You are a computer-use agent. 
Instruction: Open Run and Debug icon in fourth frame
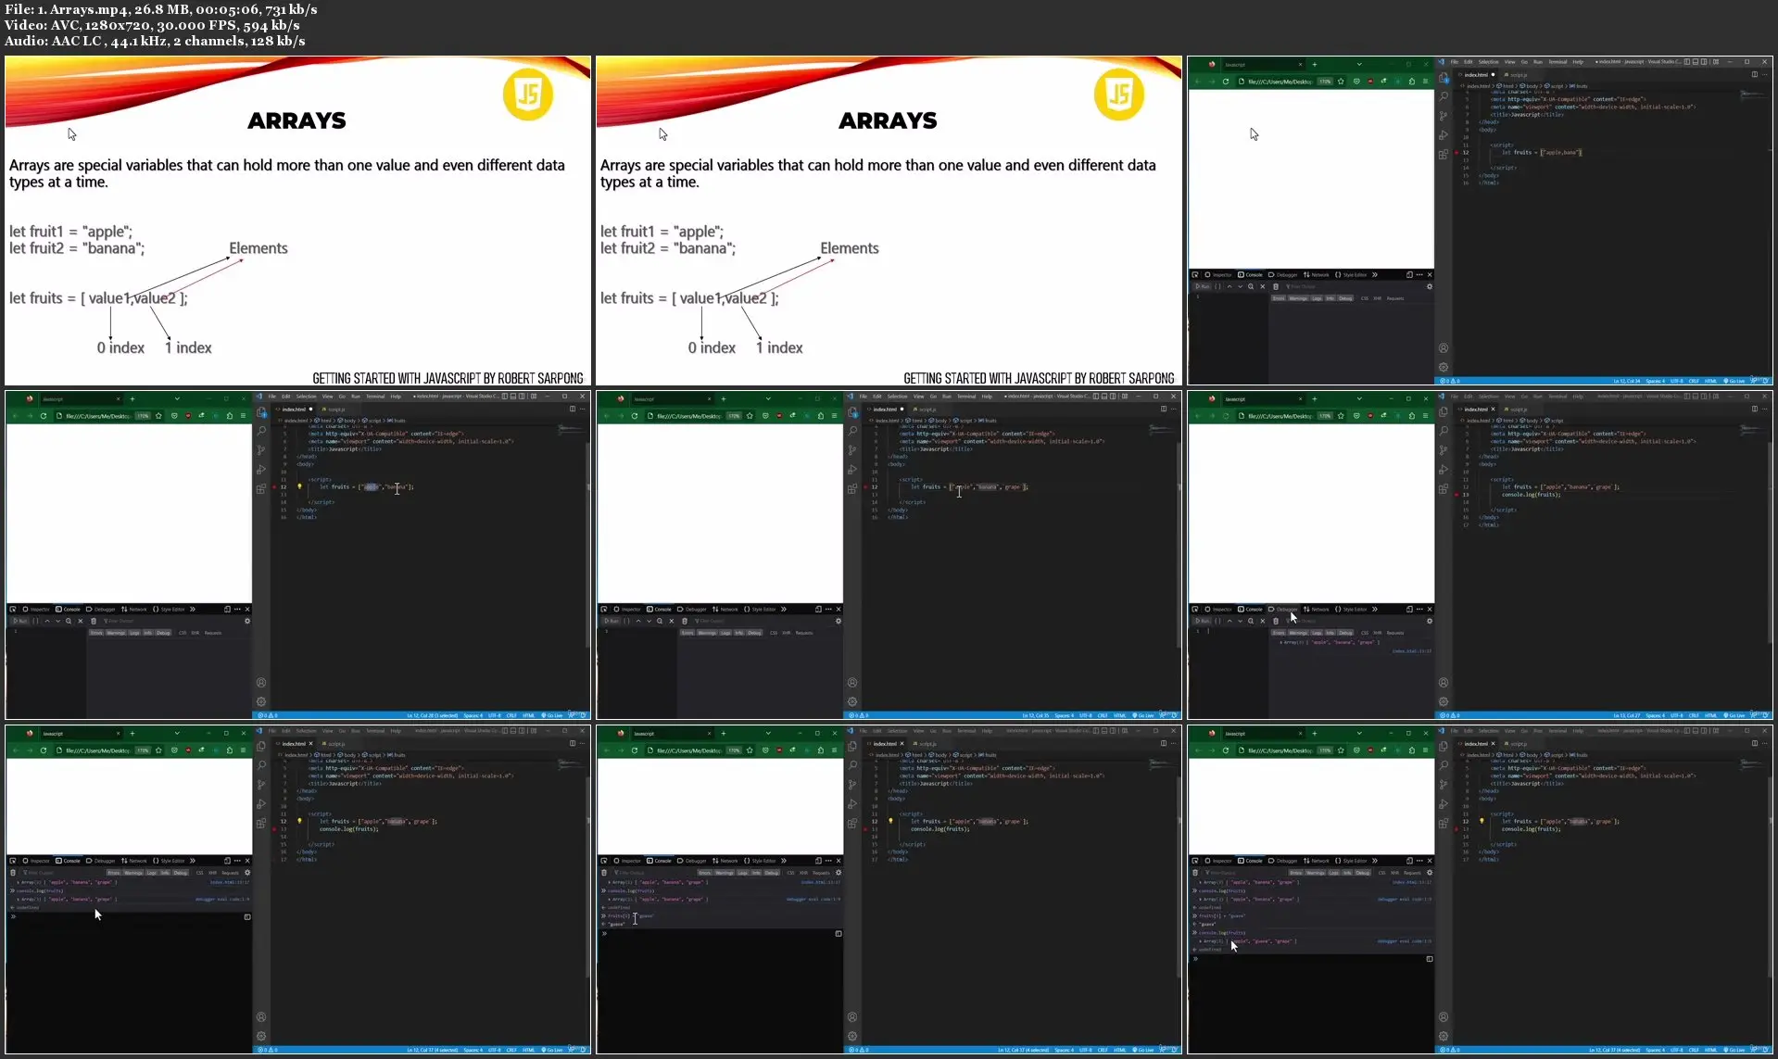[x=261, y=470]
